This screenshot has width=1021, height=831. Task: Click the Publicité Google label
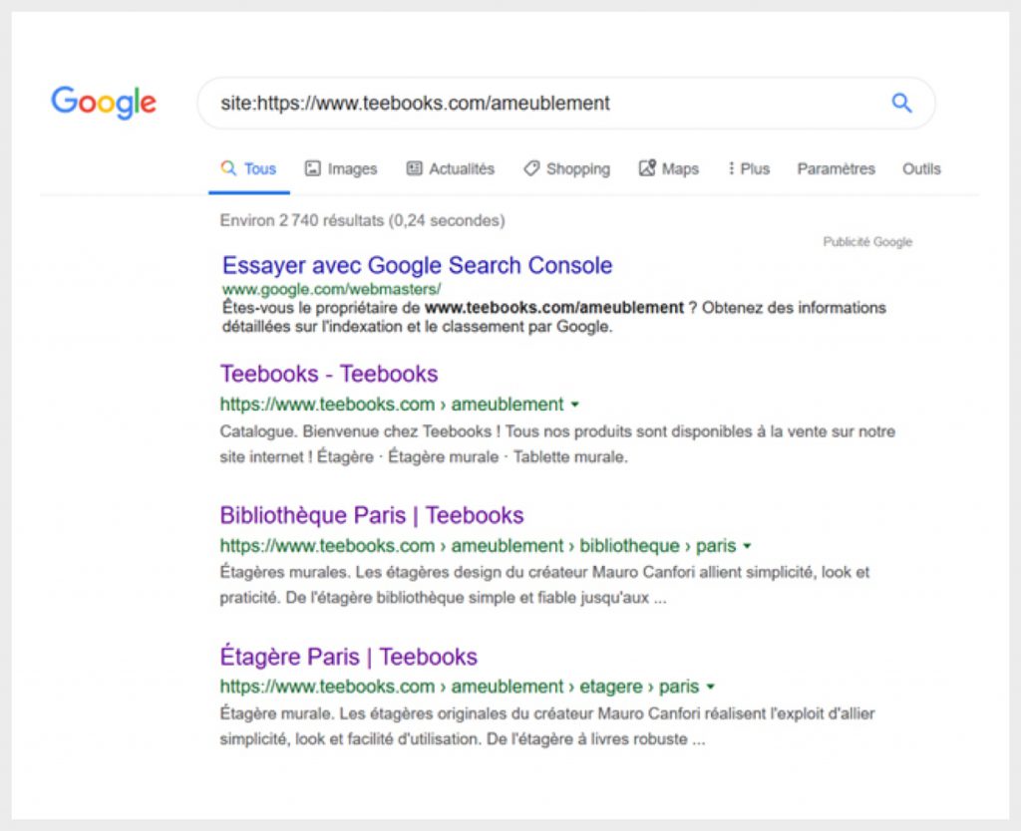866,242
